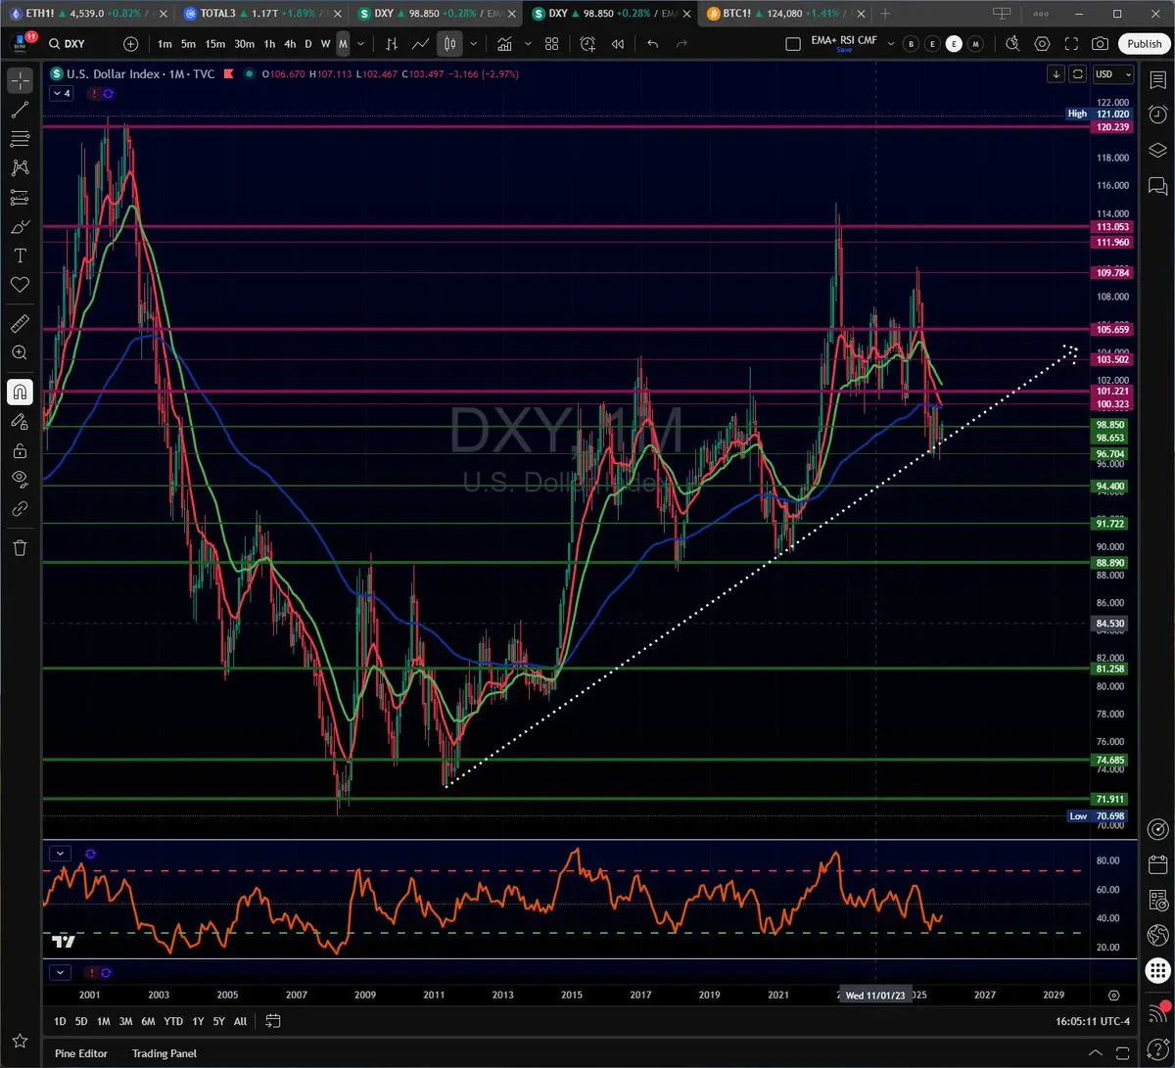
Task: Select the trend line drawing tool
Action: pos(20,110)
